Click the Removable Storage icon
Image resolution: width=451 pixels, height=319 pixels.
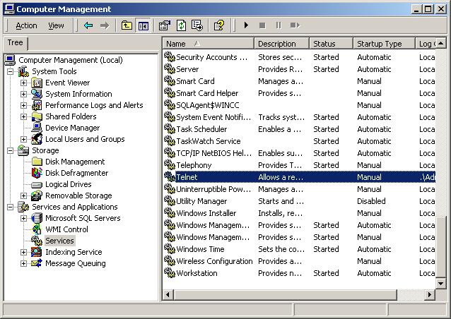[x=37, y=195]
